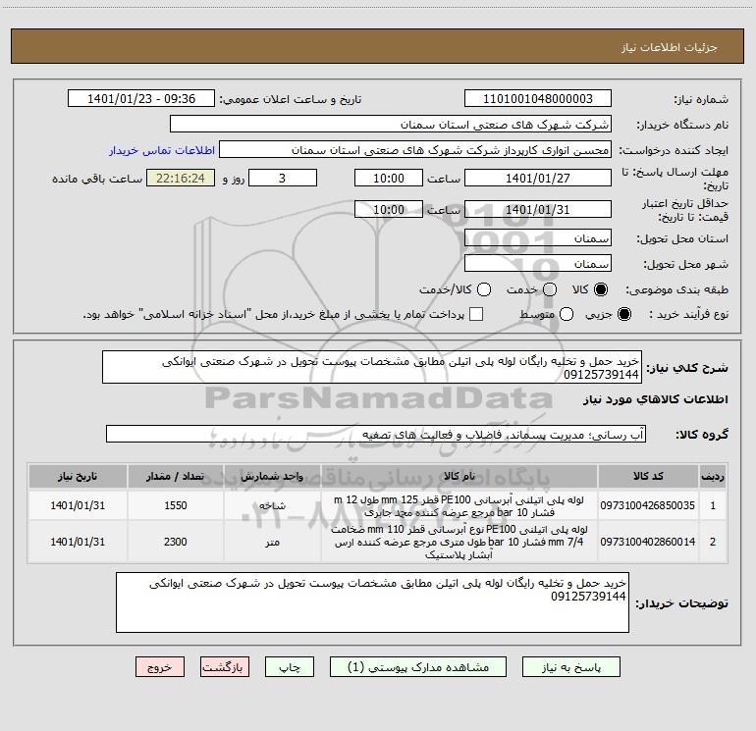
Task: Click product code 0973100402860014
Action: tap(648, 542)
